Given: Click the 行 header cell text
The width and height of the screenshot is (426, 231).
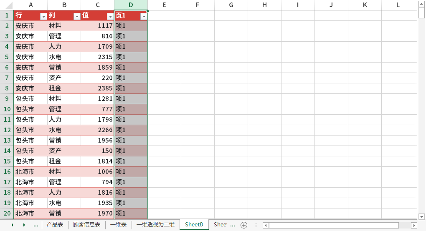Looking at the screenshot, I should click(18, 15).
